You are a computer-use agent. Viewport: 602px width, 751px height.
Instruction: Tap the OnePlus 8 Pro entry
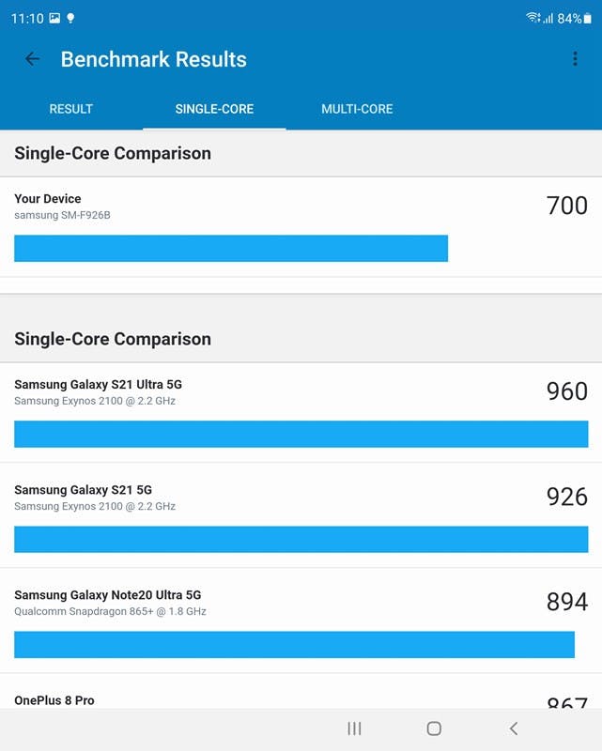click(x=54, y=700)
